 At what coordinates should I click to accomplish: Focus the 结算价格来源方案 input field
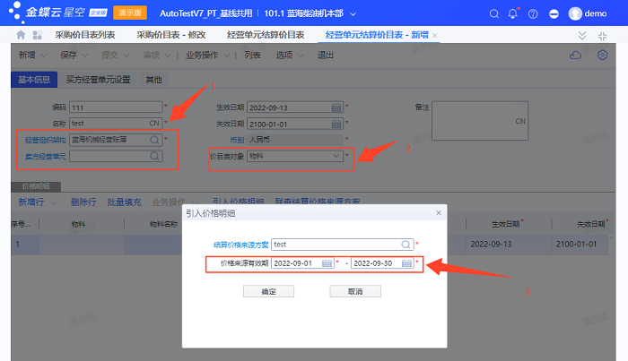(342, 245)
